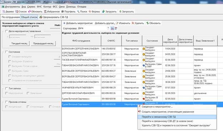Open the Контур menu
Screen dimensions: 223x131
point(47,7)
